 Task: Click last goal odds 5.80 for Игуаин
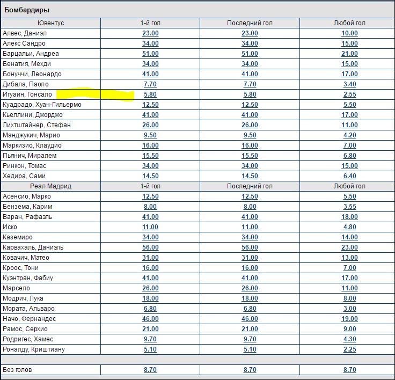pyautogui.click(x=250, y=94)
